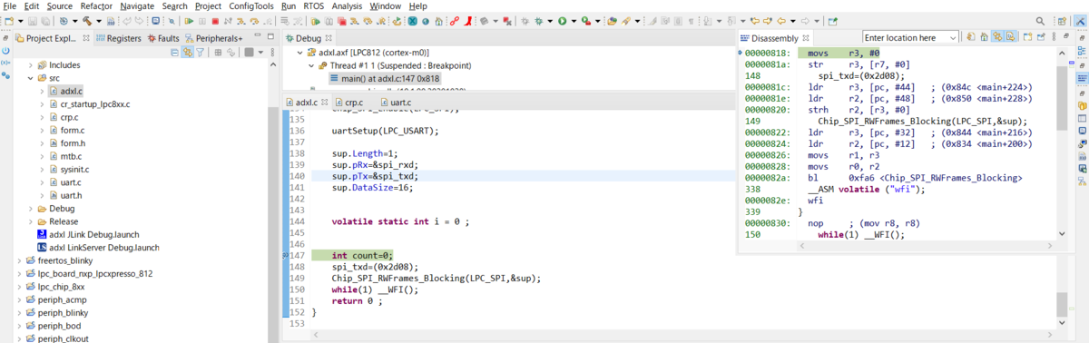Click the Disassembly home icon

[x=984, y=37]
